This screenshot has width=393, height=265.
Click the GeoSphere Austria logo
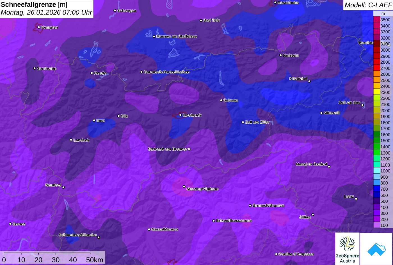coord(347,249)
